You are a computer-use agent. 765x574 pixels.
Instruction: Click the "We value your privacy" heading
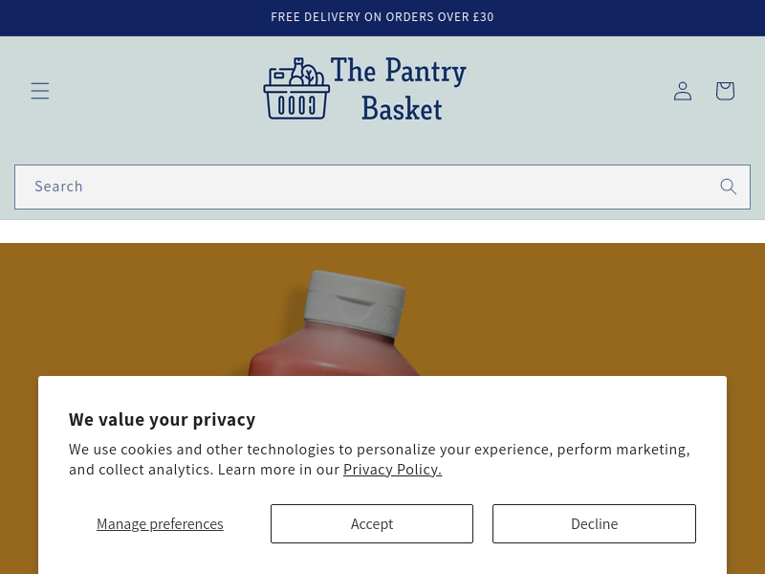tap(162, 420)
